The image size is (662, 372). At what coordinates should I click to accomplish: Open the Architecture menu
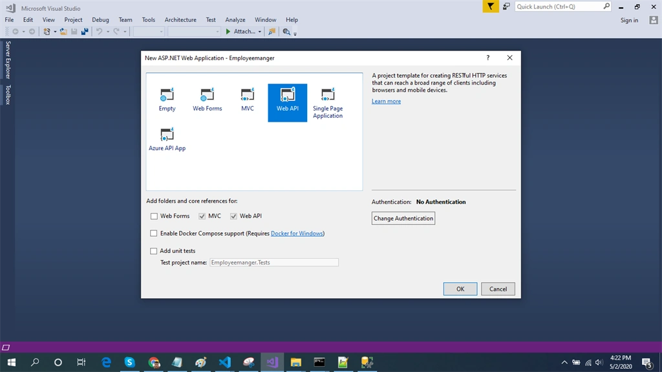click(180, 20)
